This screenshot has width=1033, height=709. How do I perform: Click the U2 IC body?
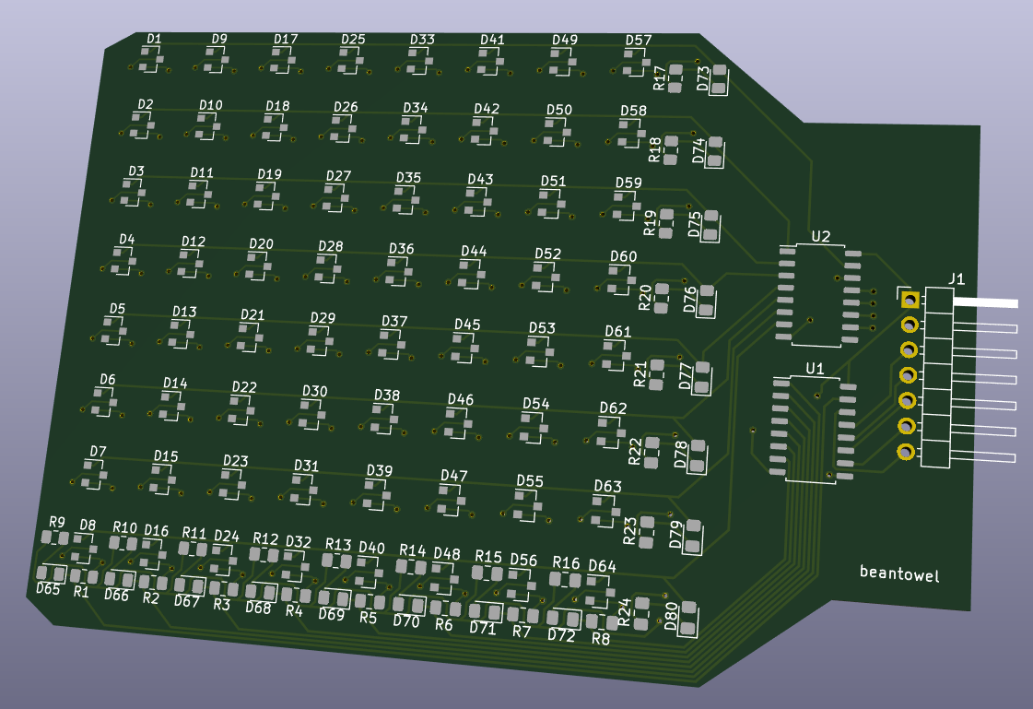click(x=819, y=295)
